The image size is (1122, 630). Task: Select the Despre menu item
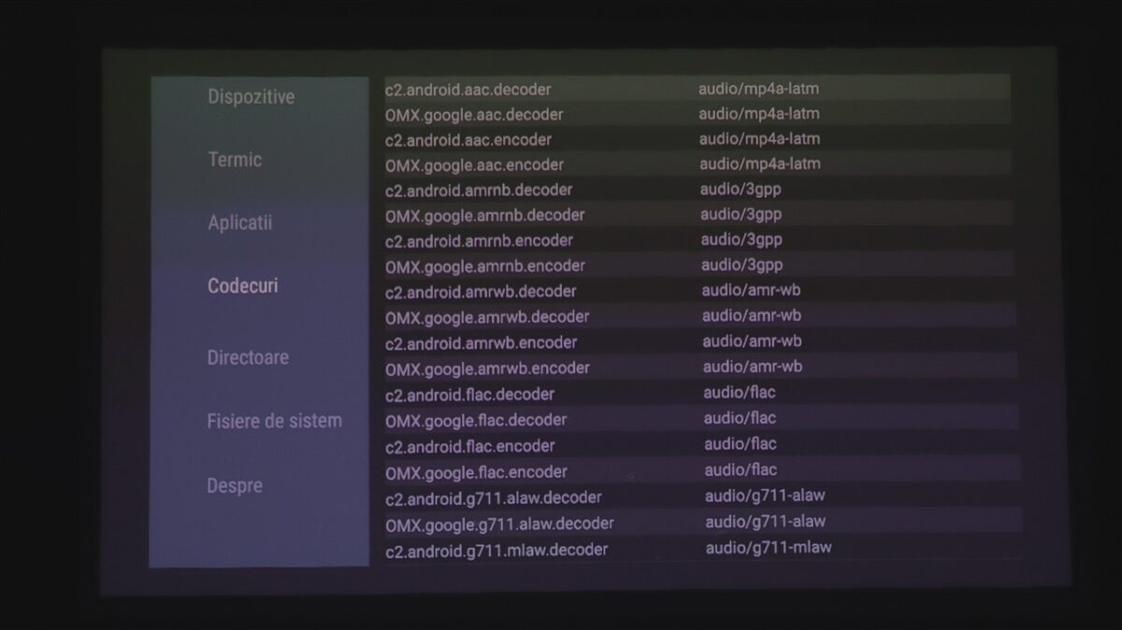tap(235, 485)
